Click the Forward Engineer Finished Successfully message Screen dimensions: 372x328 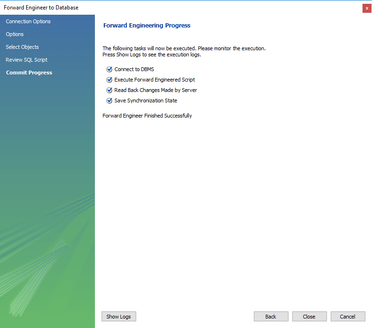147,116
